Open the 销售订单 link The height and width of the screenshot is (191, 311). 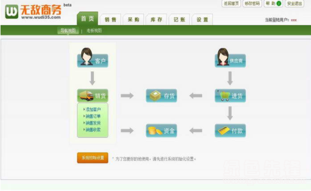[x=92, y=116]
